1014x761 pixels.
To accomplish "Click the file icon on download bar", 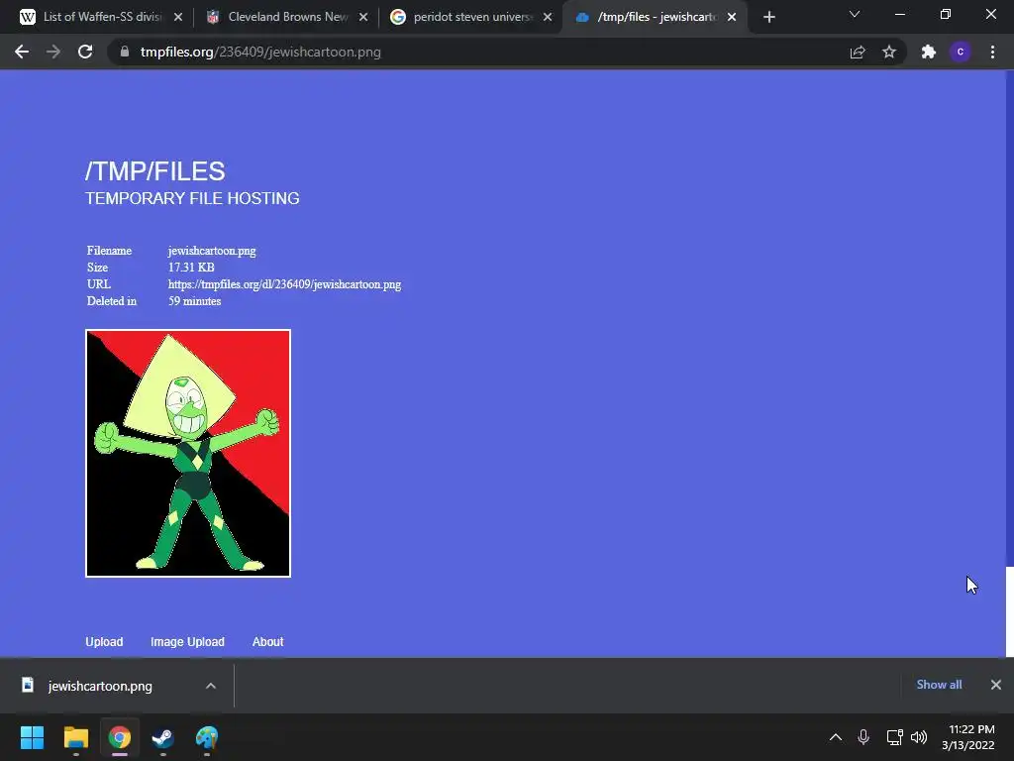I will (27, 685).
